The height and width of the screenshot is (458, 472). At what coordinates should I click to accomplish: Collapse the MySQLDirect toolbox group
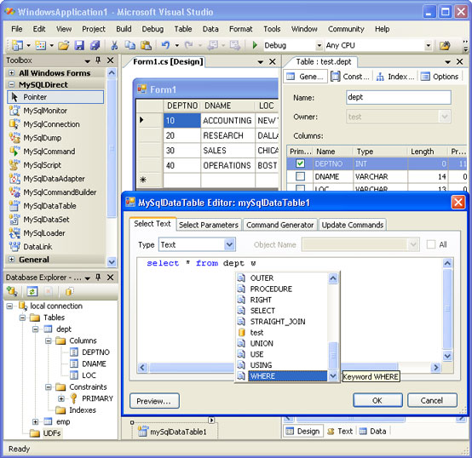pyautogui.click(x=11, y=84)
